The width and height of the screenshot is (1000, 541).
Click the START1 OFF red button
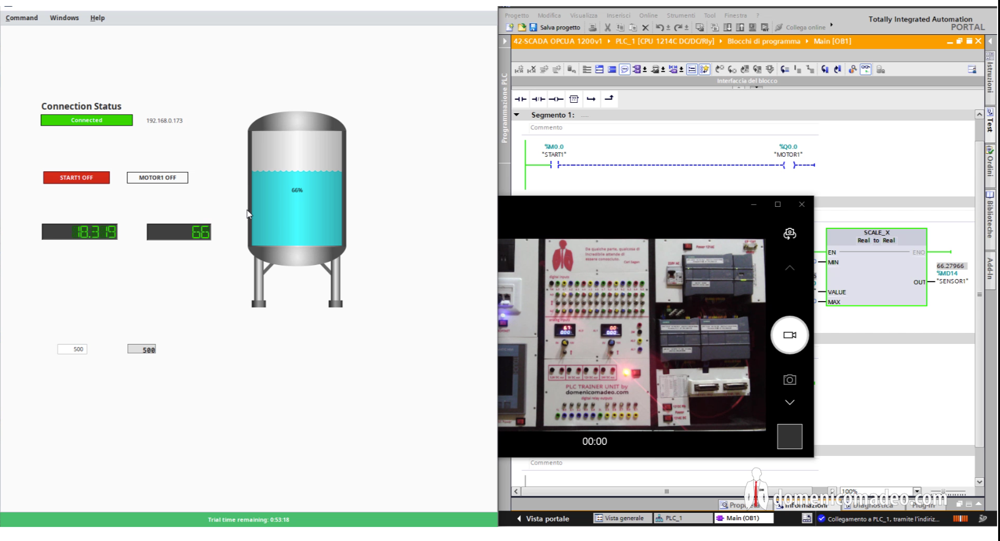[76, 177]
